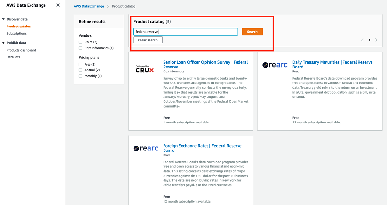Click the Clear search button
Image resolution: width=387 pixels, height=205 pixels.
(148, 40)
